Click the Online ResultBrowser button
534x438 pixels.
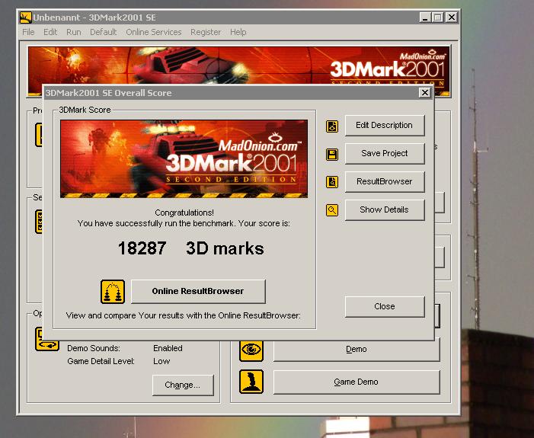[x=198, y=291]
